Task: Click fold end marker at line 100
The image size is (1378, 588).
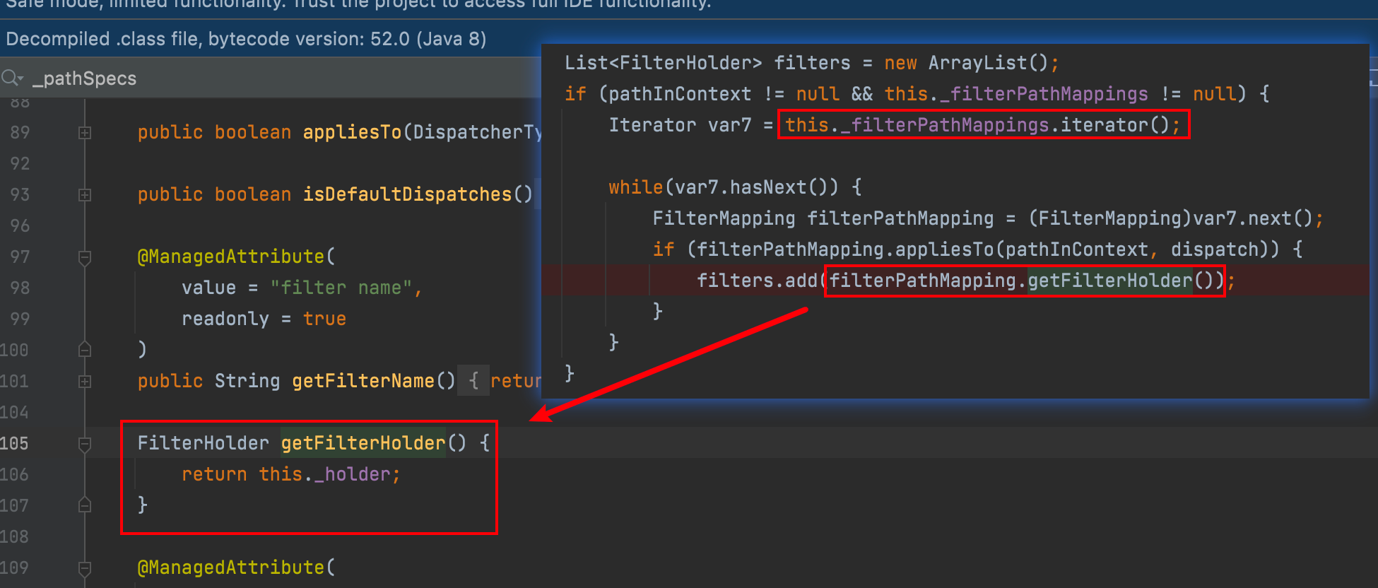Action: (85, 350)
